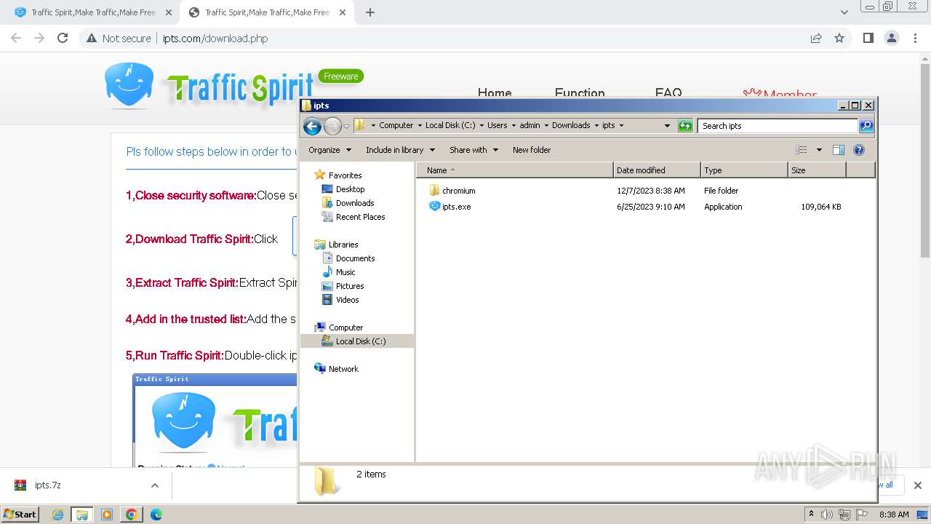Open Chrome's tab search chevron

pos(844,12)
